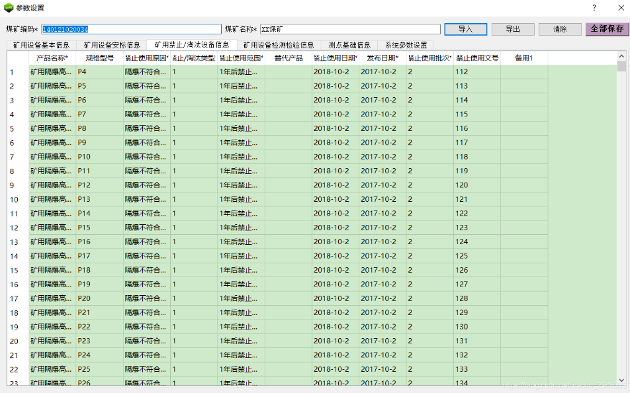Screen dimensions: 630x393
Task: Click the 全部保存 button
Action: coord(607,29)
